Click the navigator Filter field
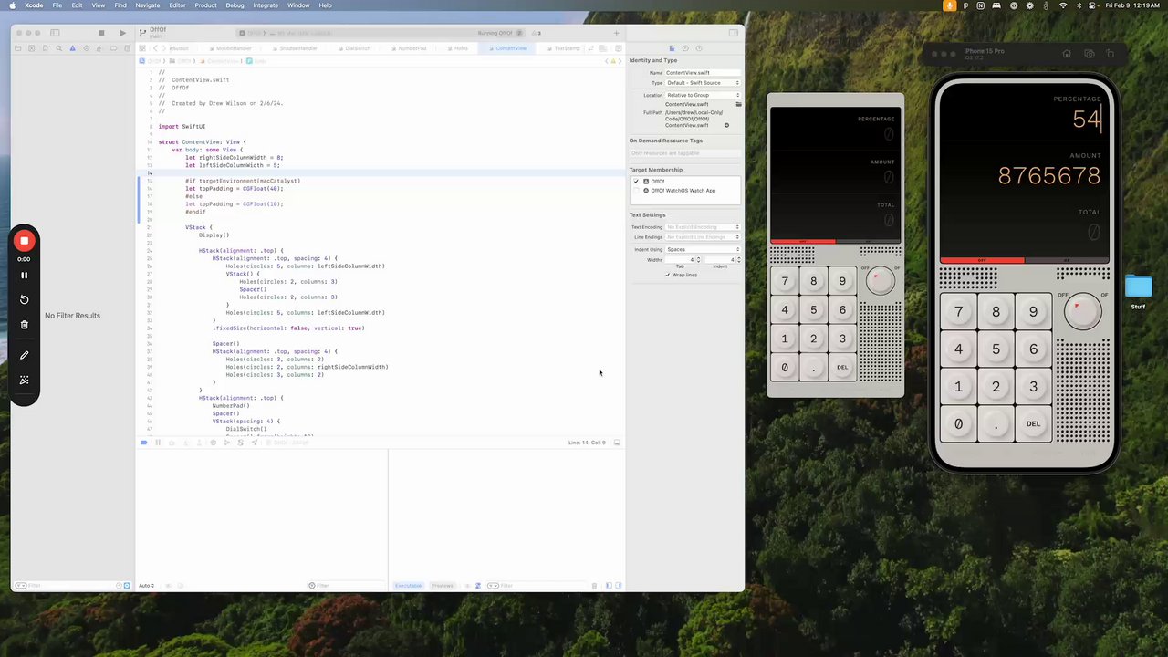Viewport: 1168px width, 657px height. (x=73, y=586)
